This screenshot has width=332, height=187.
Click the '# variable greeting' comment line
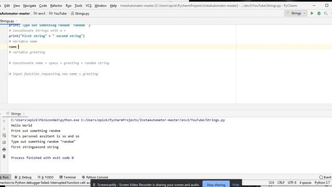(x=27, y=52)
